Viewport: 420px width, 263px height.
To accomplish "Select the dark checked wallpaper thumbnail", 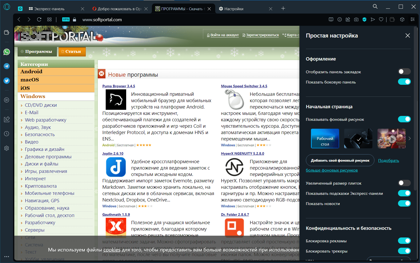I will 358,138.
